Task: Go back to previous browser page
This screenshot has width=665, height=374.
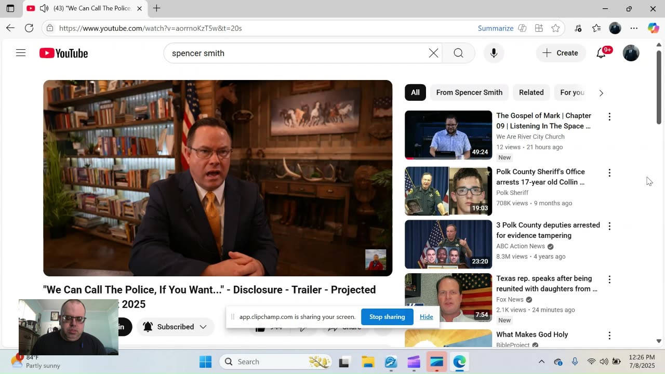Action: tap(10, 28)
